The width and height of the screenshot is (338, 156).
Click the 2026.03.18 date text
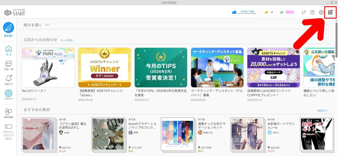(x=85, y=100)
